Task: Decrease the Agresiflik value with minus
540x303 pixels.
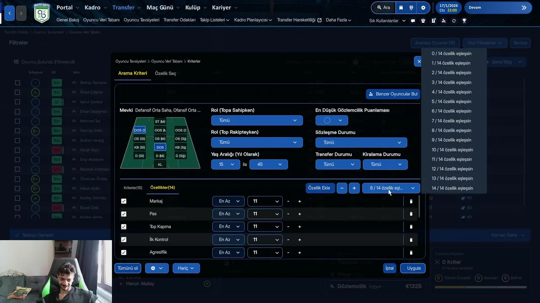Action: [288, 252]
